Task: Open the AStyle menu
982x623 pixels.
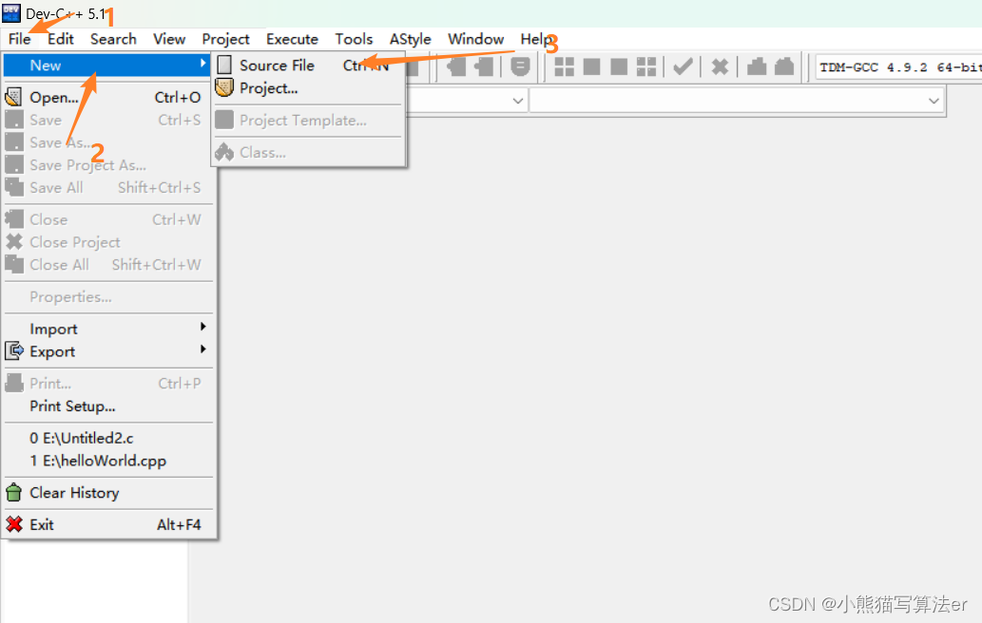Action: [411, 39]
